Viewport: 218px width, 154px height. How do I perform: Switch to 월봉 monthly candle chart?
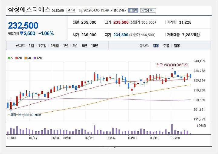click(x=177, y=46)
